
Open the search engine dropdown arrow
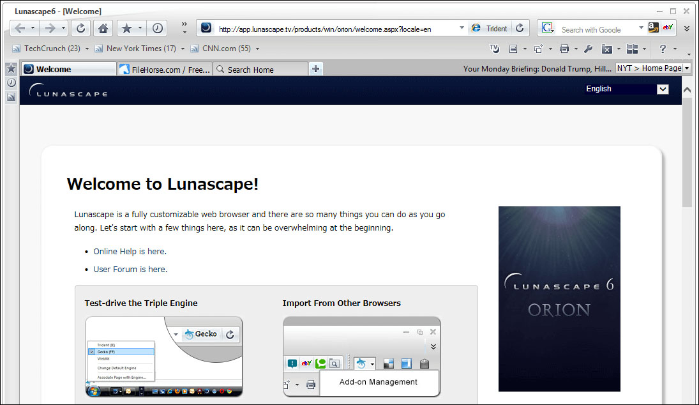coord(641,28)
